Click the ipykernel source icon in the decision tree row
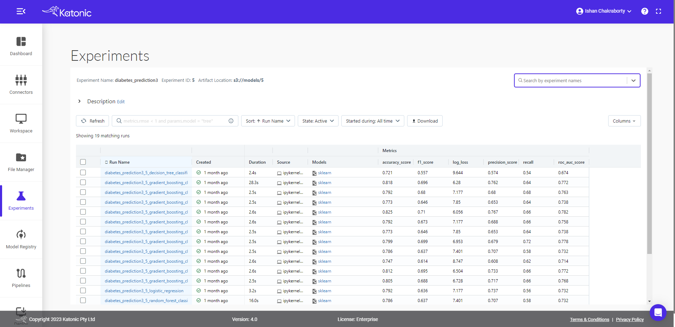The width and height of the screenshot is (675, 327). pyautogui.click(x=279, y=173)
